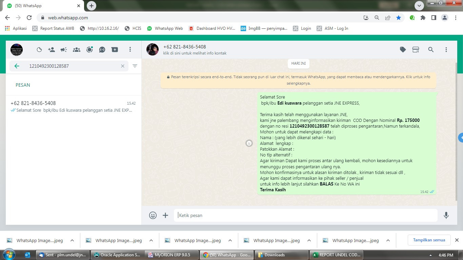Toggle unread chats filter icon
This screenshot has height=260, width=463.
click(x=135, y=66)
